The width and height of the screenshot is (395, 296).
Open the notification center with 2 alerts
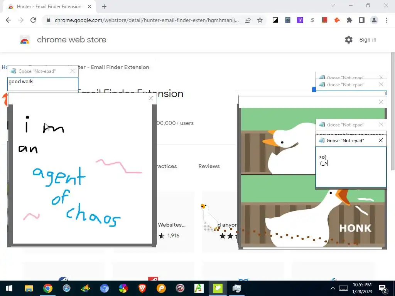tap(383, 289)
